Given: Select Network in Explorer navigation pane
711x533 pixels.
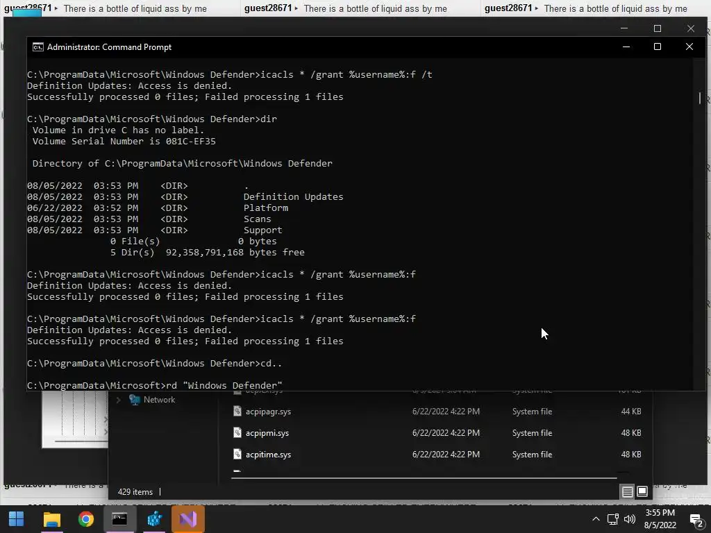Looking at the screenshot, I should [x=159, y=400].
